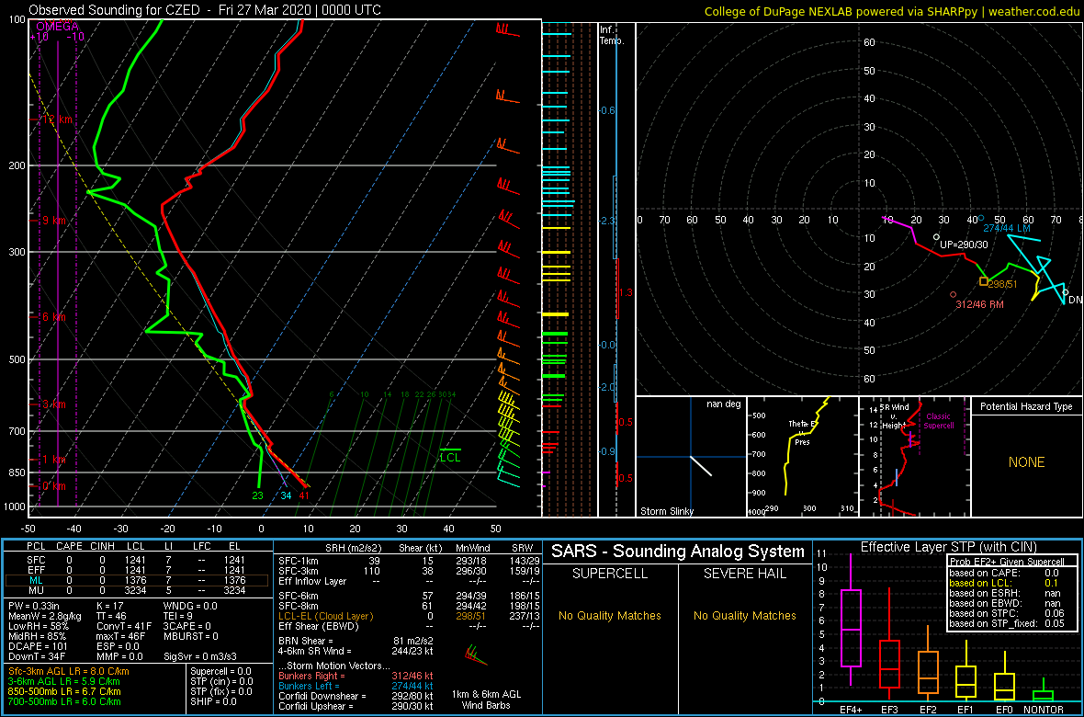Click No Quality Matches under SEVERE HAIL
1084x717 pixels.
(744, 615)
